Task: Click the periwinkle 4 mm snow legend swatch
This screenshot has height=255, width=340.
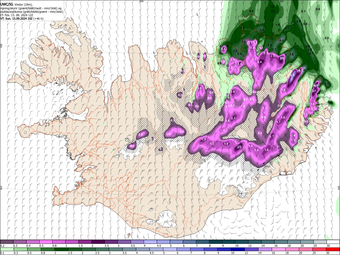Action: tap(150, 242)
